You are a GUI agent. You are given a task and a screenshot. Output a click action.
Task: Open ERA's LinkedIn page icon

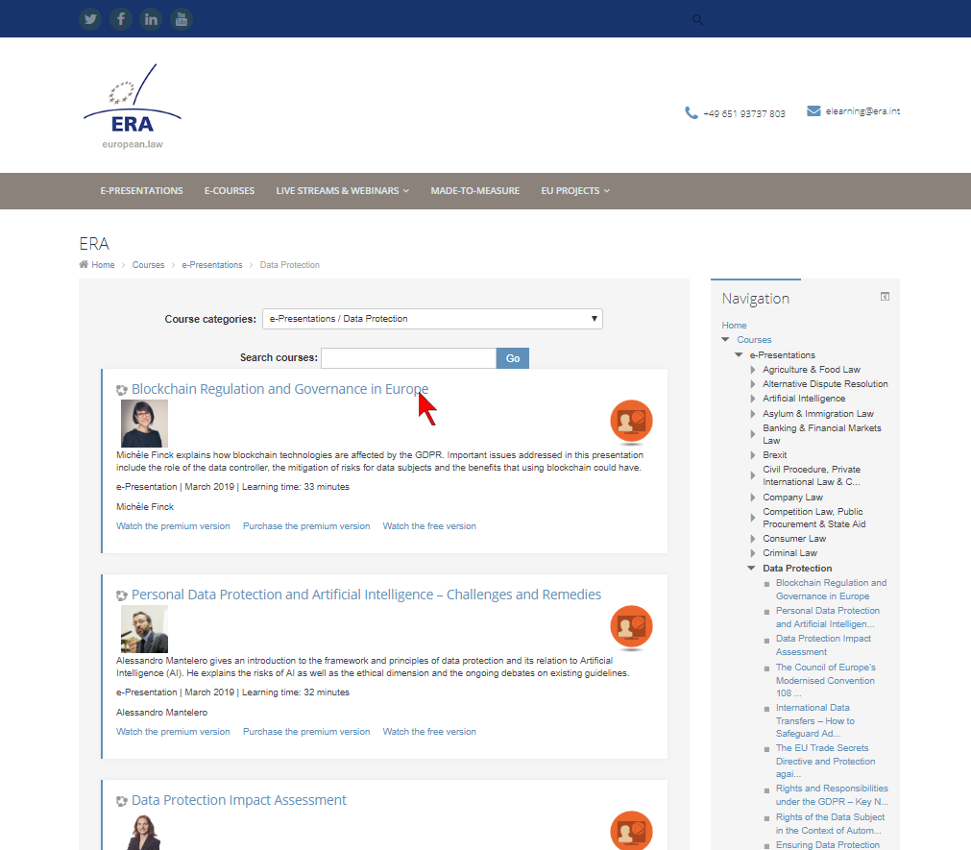pos(151,19)
